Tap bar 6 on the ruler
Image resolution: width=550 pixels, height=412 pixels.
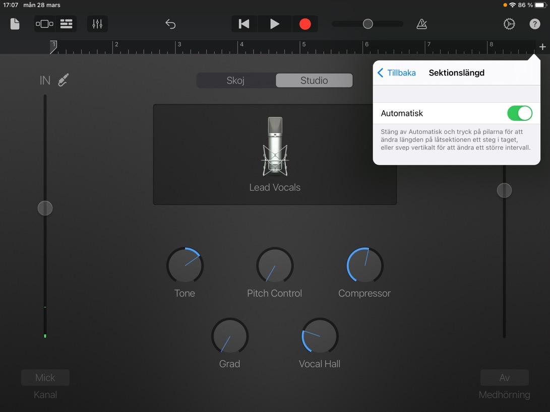366,44
